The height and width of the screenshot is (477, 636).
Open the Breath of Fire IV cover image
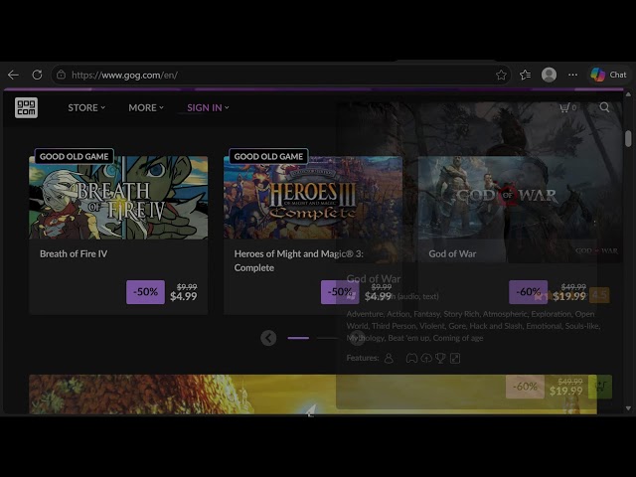pyautogui.click(x=118, y=198)
